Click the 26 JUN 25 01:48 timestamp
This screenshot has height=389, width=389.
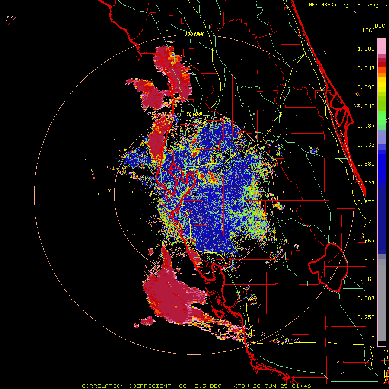282,386
